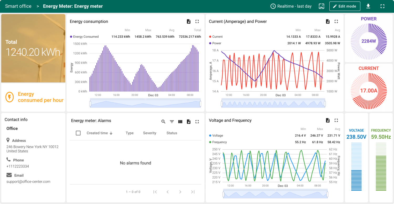Screen dimensions: 394x204
Task: Fullscreen the Current (Amperage) and Power widget
Action: point(336,22)
